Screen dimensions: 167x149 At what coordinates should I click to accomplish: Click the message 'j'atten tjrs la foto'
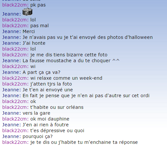[51, 84]
